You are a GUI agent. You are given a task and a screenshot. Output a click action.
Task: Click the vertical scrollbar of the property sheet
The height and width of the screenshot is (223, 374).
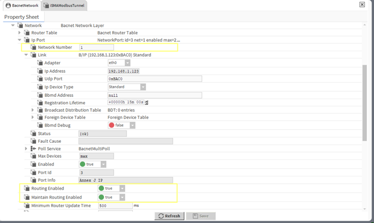365,101
